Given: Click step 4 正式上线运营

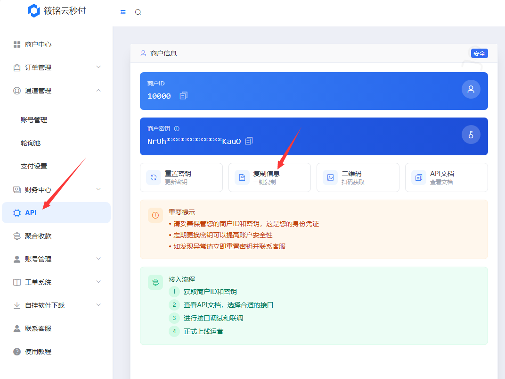Looking at the screenshot, I should pos(203,332).
